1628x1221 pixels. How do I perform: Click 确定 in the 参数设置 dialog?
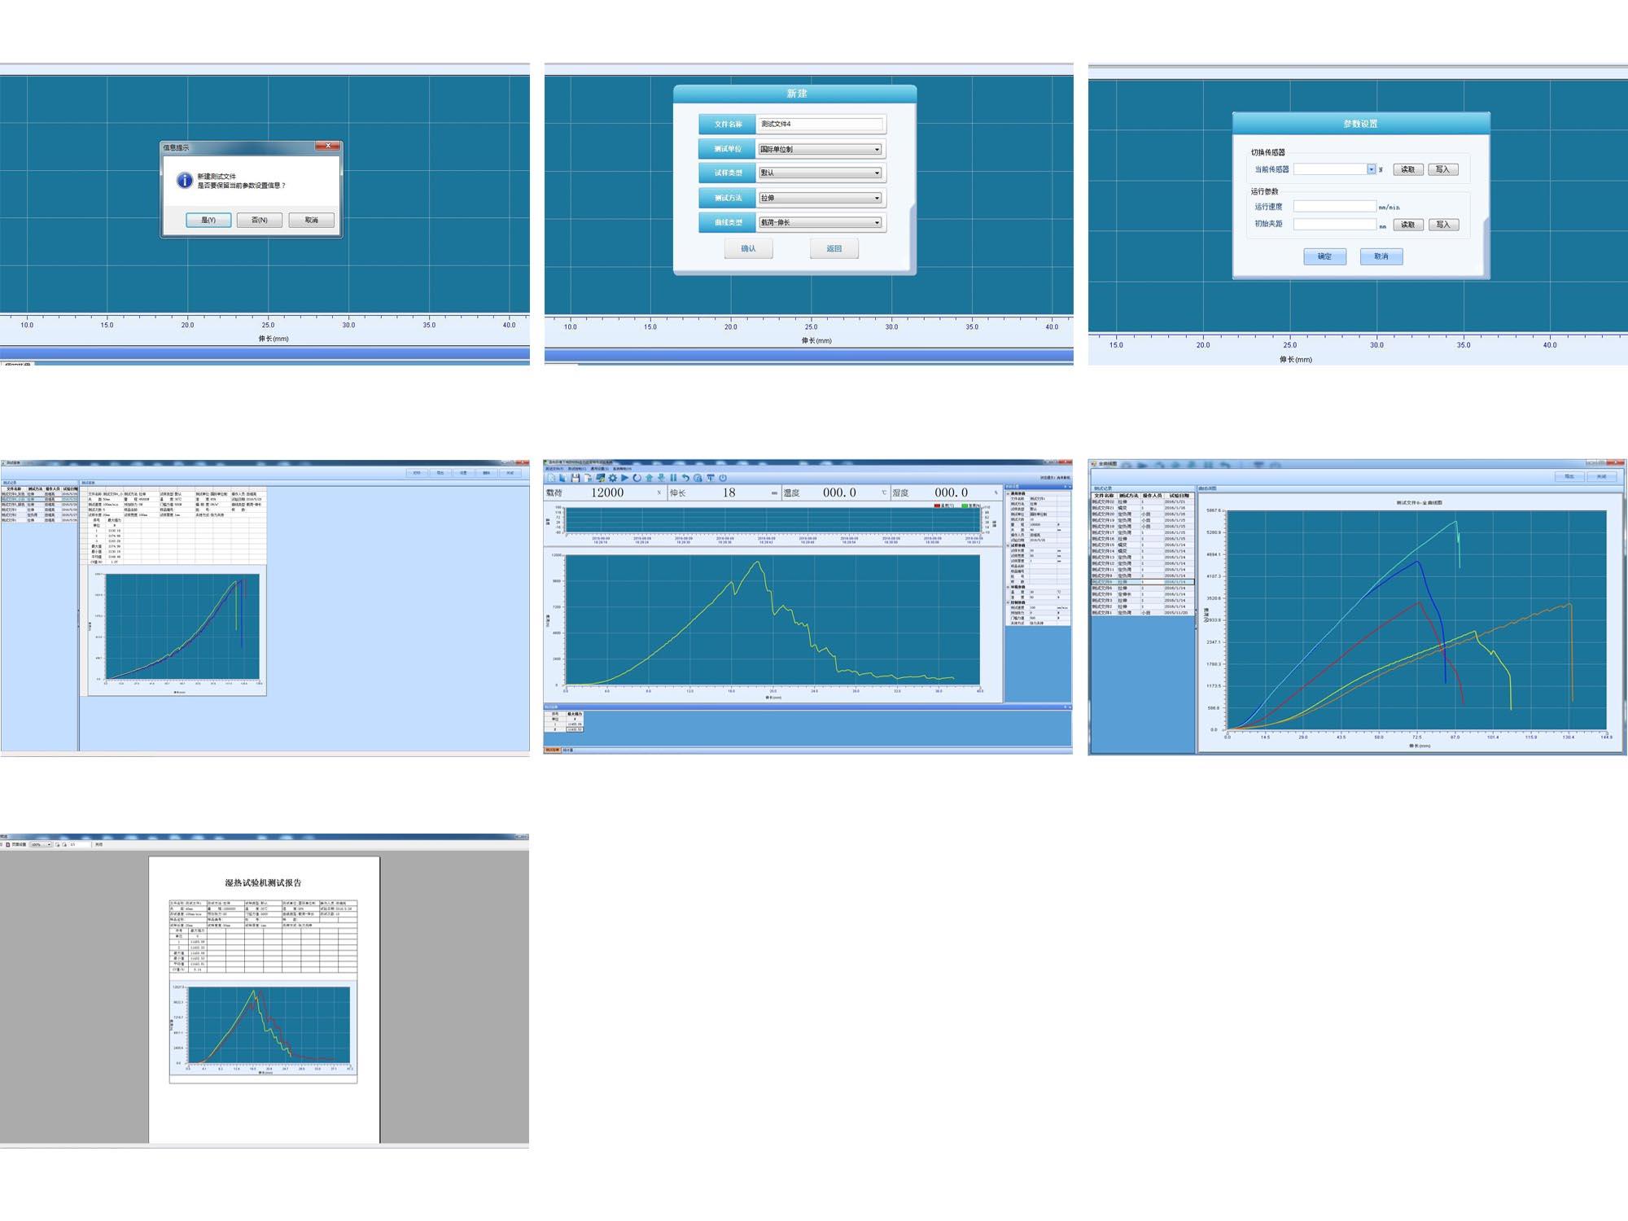(1324, 256)
